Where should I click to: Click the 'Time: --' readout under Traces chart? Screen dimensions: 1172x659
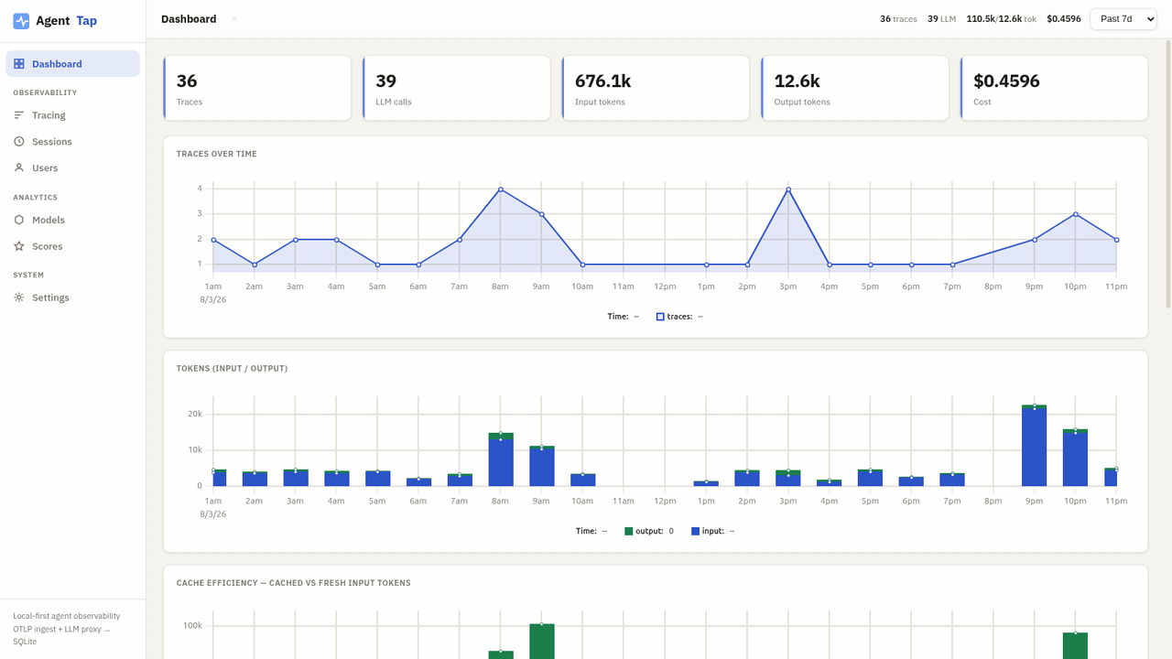(624, 317)
